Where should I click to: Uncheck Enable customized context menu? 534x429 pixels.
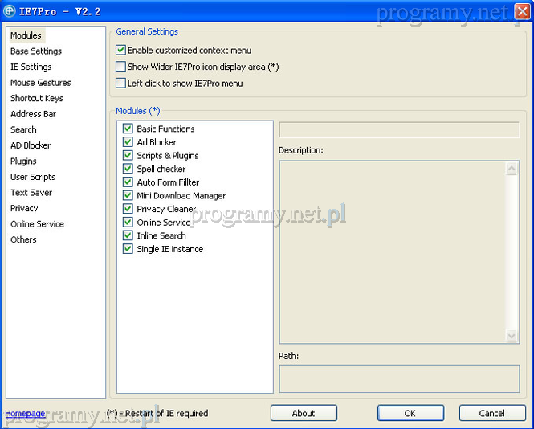(x=121, y=51)
